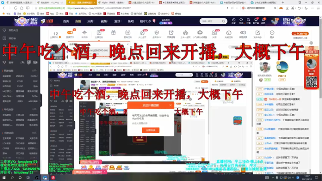
Task: Switch to the 我的资料 个人中心 tab
Action: tap(50, 2)
